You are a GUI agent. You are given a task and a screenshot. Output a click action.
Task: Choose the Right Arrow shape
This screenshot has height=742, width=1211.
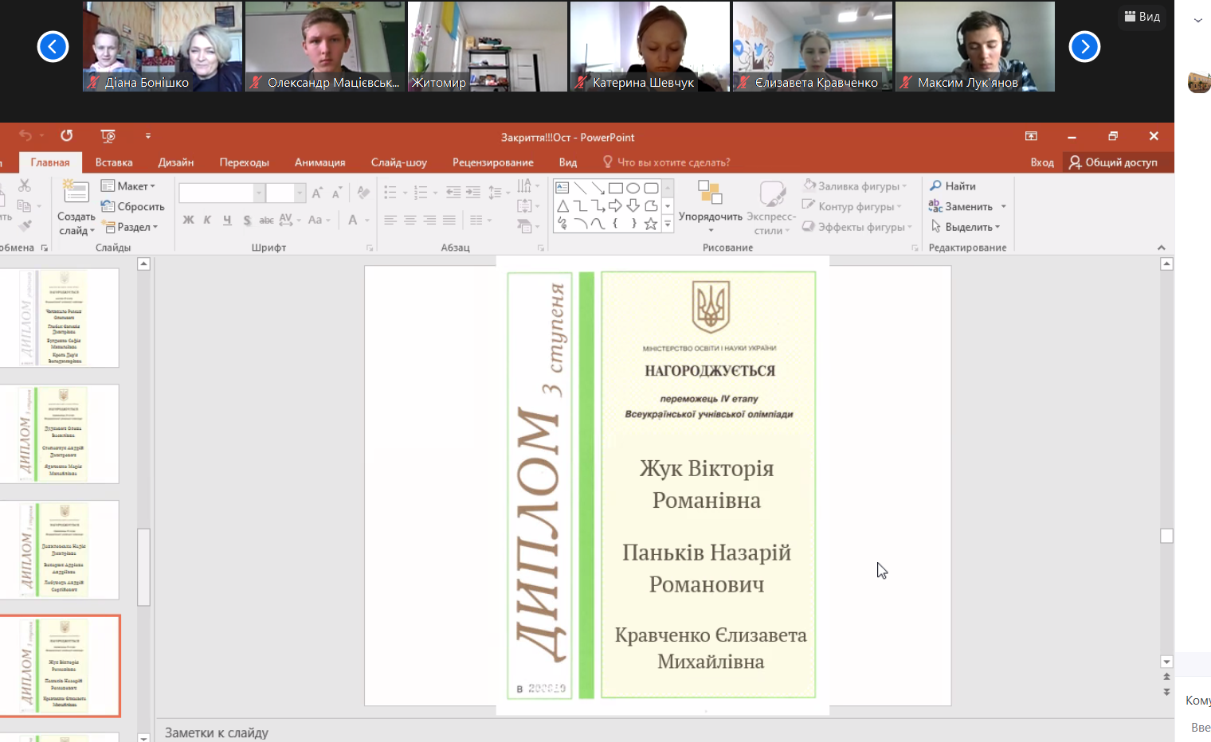coord(615,206)
